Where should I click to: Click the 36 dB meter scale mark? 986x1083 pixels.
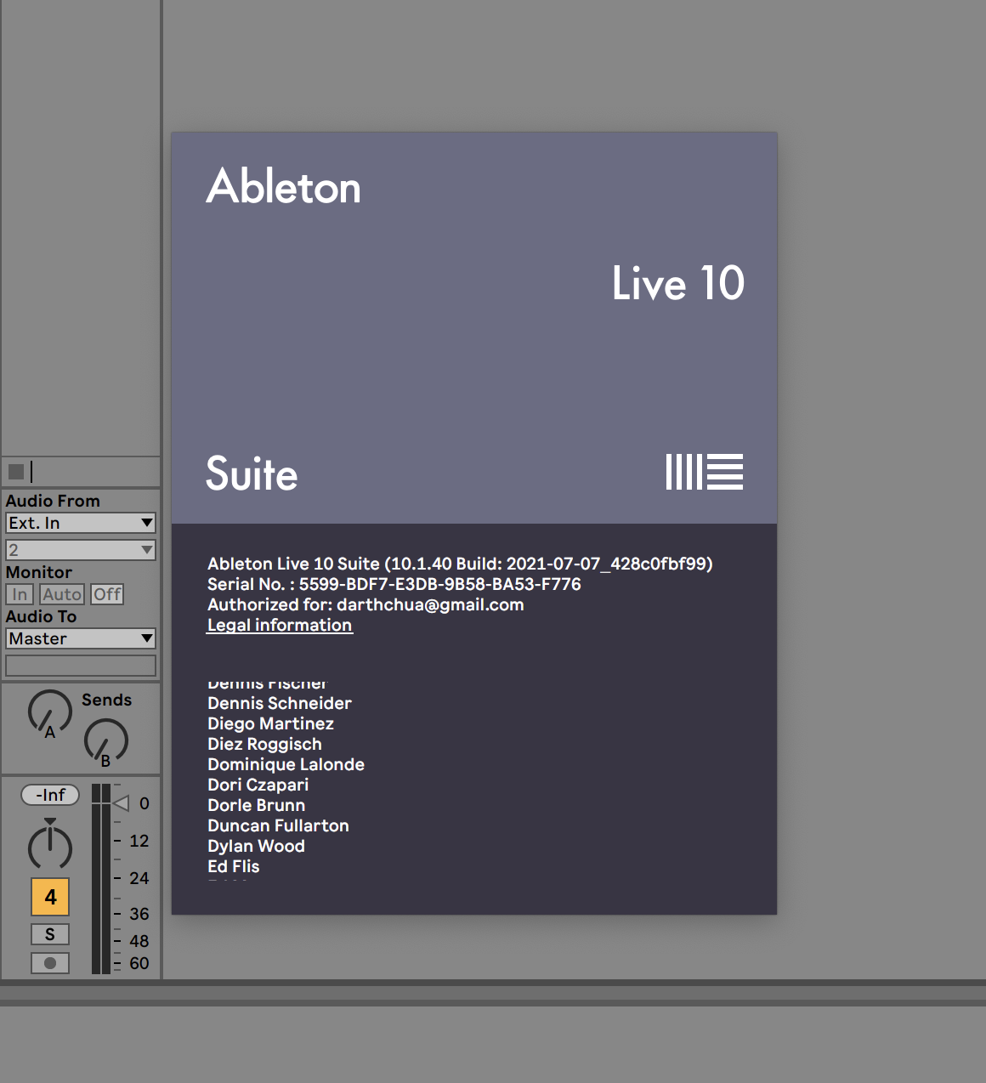click(x=139, y=914)
